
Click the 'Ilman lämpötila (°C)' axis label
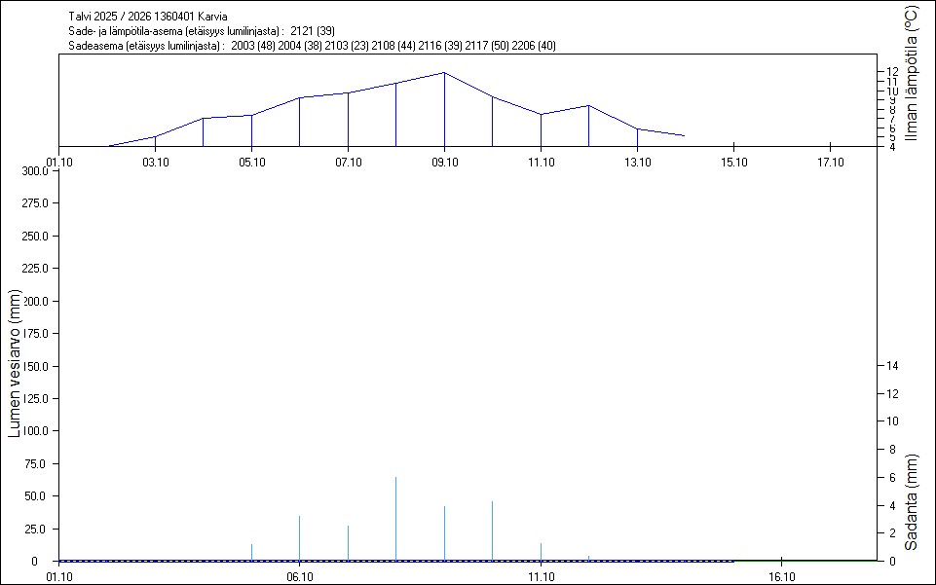tap(911, 74)
